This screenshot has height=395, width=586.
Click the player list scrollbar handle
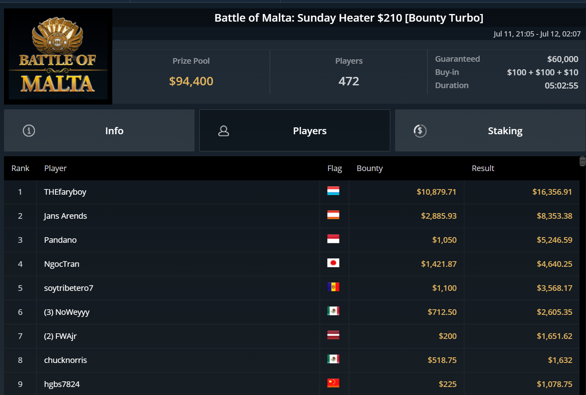point(582,161)
